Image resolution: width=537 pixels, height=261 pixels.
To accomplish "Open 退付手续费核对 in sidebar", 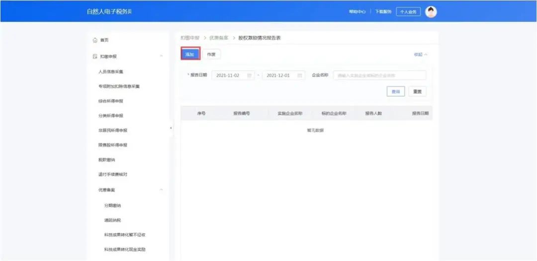I will pyautogui.click(x=112, y=175).
